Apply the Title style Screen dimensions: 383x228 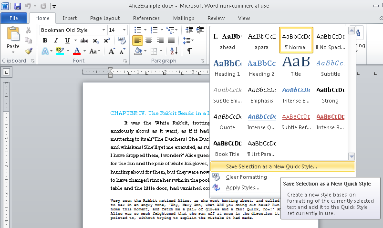[296, 67]
